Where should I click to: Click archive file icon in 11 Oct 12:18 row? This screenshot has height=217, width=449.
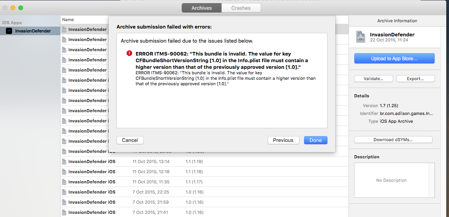click(x=64, y=172)
